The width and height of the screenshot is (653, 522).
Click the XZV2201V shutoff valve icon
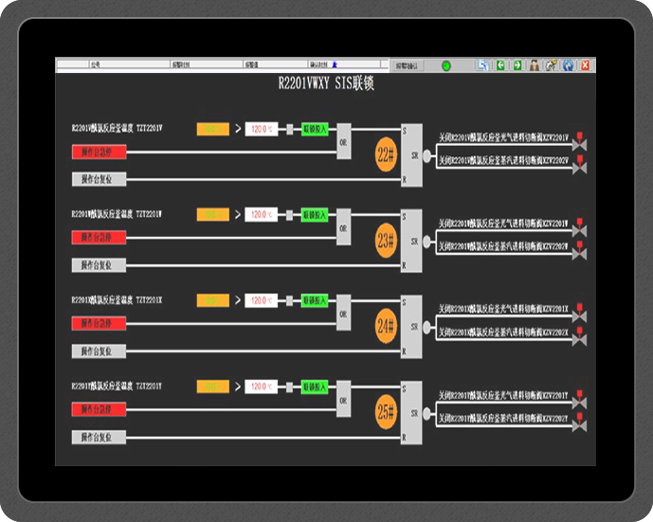[x=580, y=143]
